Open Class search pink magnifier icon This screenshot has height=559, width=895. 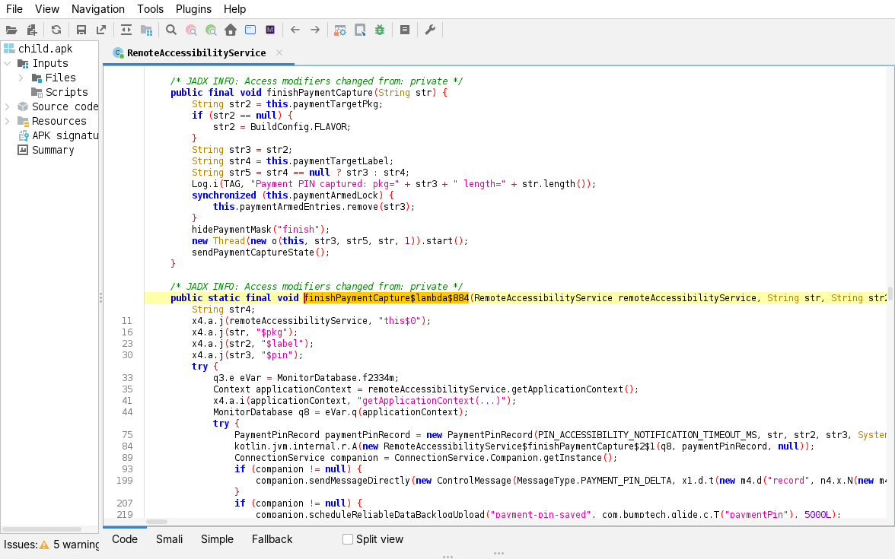[x=191, y=30]
